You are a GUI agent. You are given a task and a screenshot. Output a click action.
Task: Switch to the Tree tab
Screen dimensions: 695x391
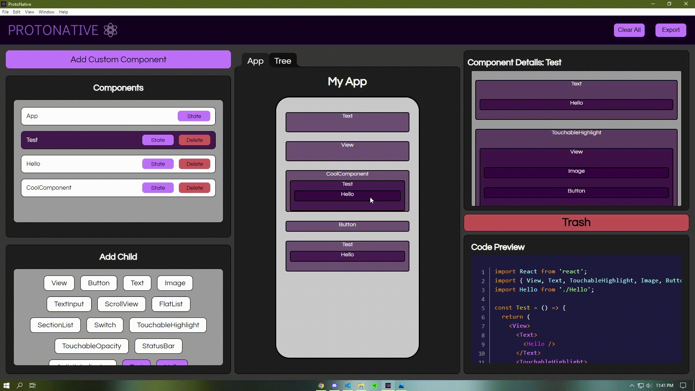(282, 61)
